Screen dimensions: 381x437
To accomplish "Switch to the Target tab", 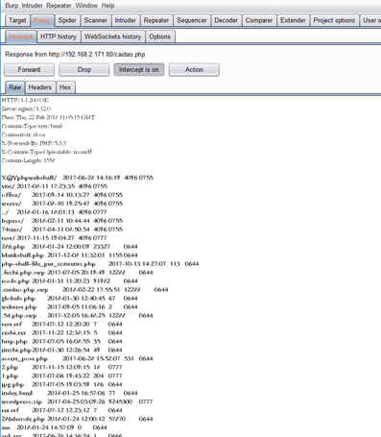I will [x=17, y=20].
